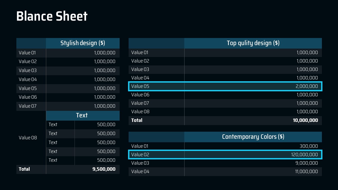Select the "Stylish design ($)" table header
Viewport: 338px width, 190px height.
[83, 43]
